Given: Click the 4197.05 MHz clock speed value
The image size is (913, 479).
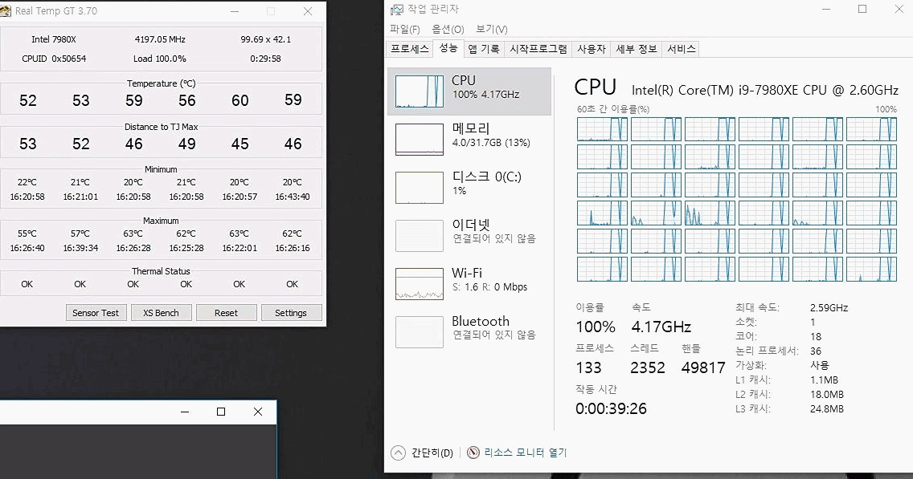Looking at the screenshot, I should point(160,39).
